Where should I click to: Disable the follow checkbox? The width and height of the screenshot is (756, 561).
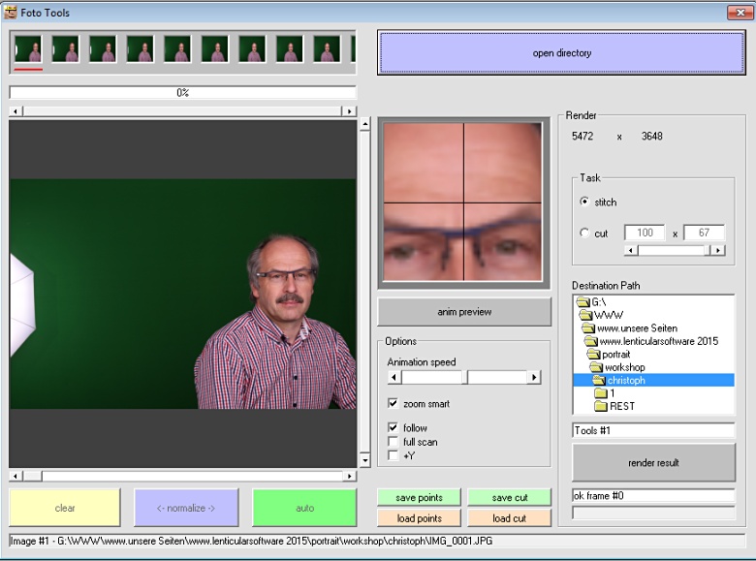point(393,427)
